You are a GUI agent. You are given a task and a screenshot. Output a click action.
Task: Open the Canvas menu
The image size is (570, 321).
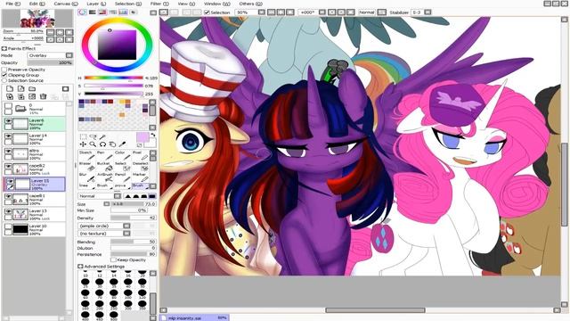click(66, 4)
